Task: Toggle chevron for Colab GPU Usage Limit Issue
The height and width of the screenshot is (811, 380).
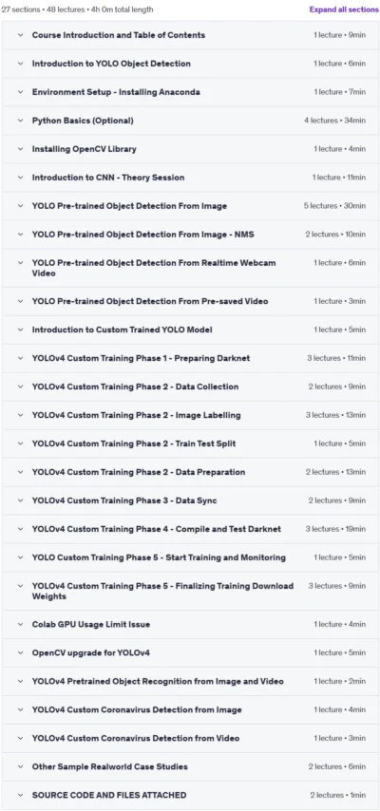Action: click(20, 624)
